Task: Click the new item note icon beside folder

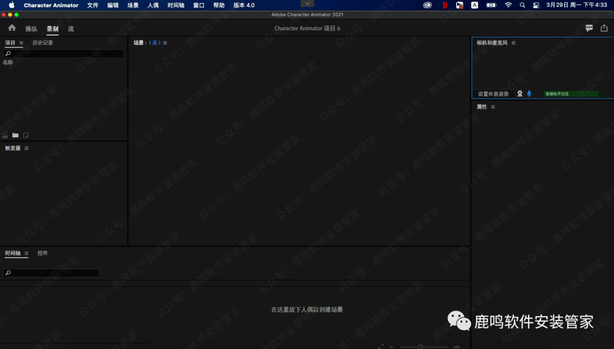Action: coord(26,135)
